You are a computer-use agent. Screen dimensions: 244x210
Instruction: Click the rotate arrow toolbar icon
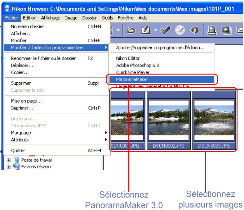(x=194, y=30)
